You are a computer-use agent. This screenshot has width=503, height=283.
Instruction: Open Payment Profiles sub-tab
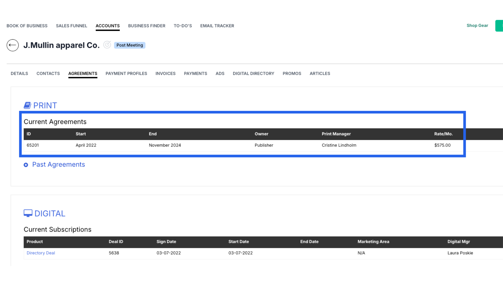126,73
